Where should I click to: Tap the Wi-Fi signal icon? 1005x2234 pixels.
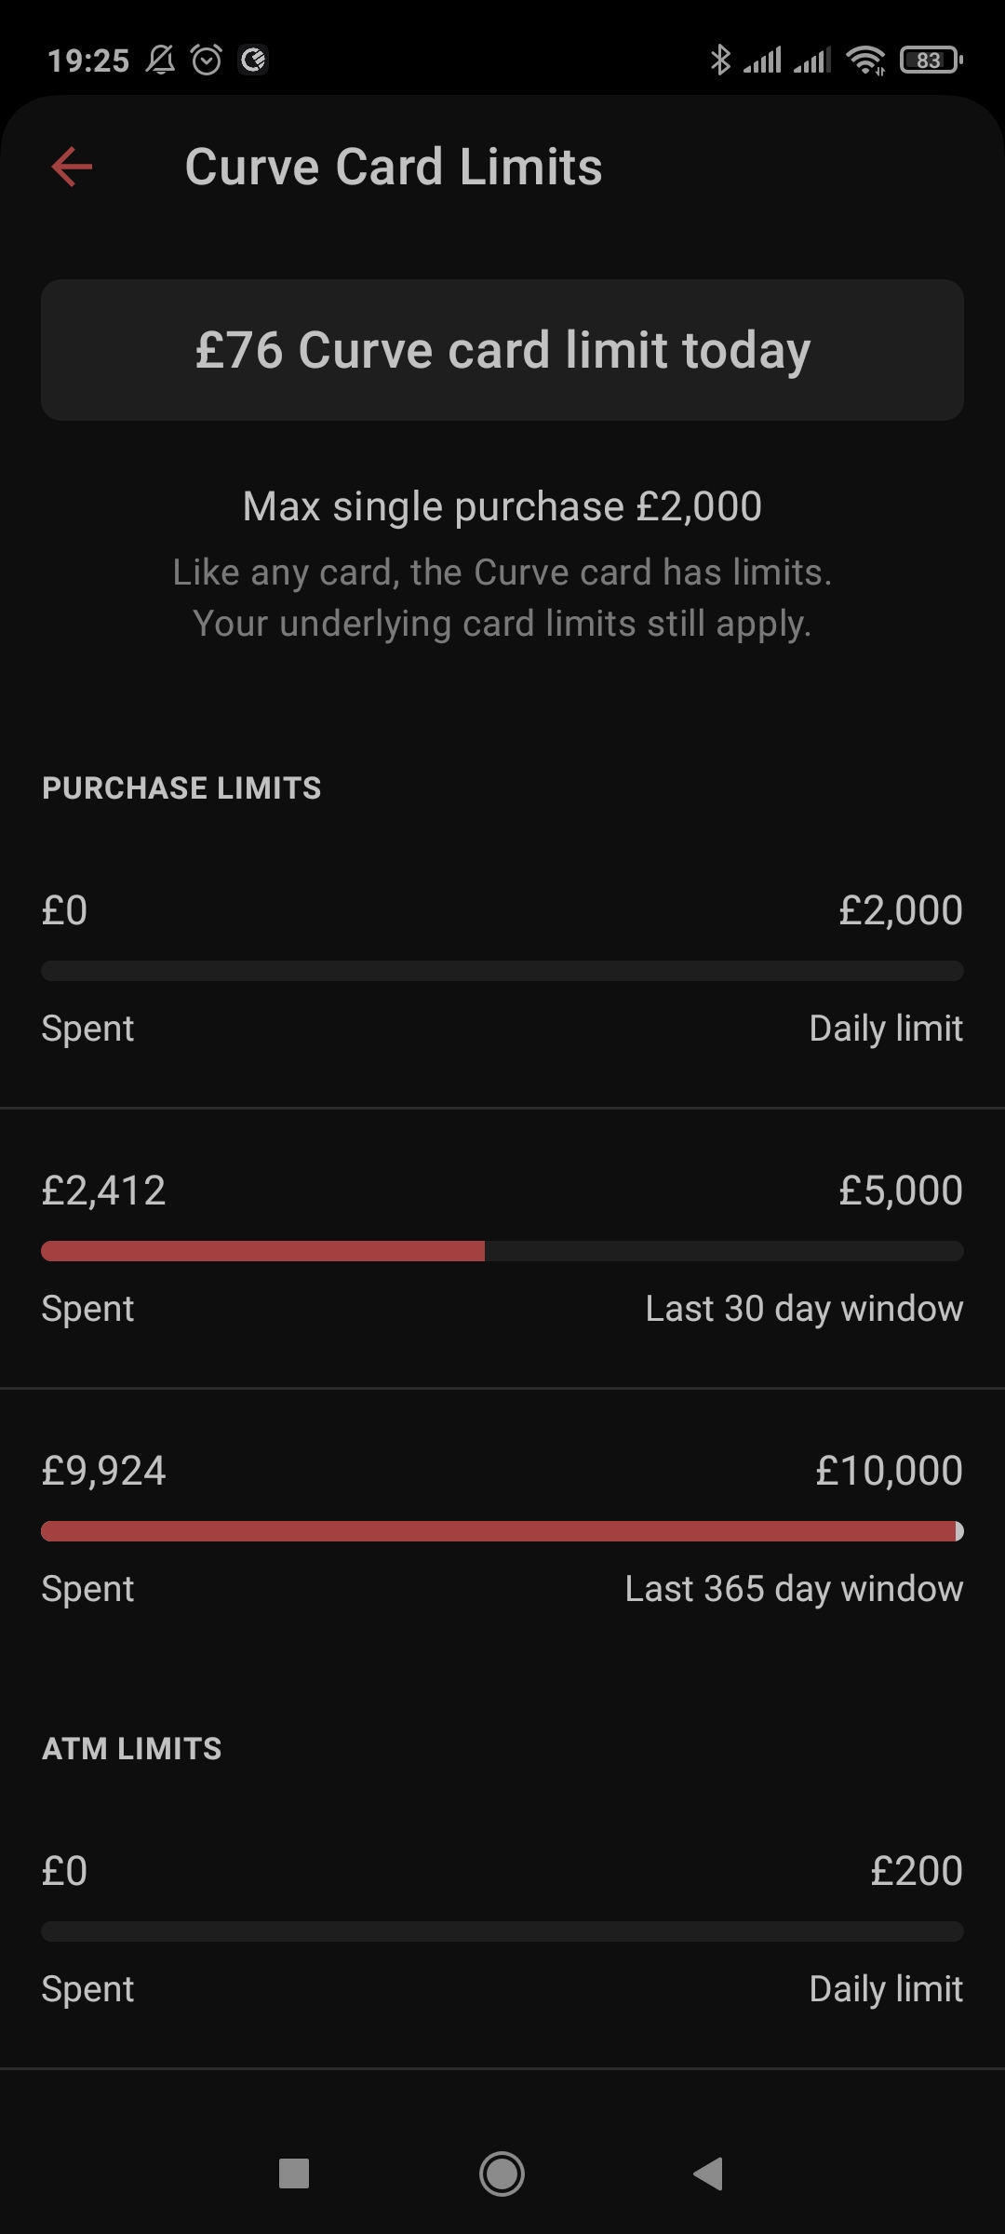point(865,61)
